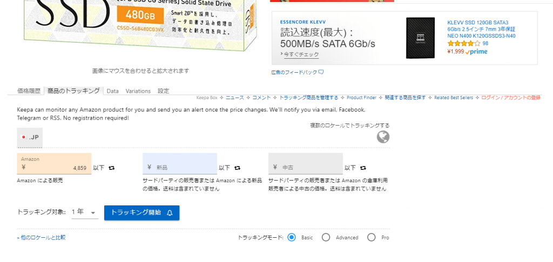Click the KLEVV star rating
553x262 pixels.
[x=464, y=44]
